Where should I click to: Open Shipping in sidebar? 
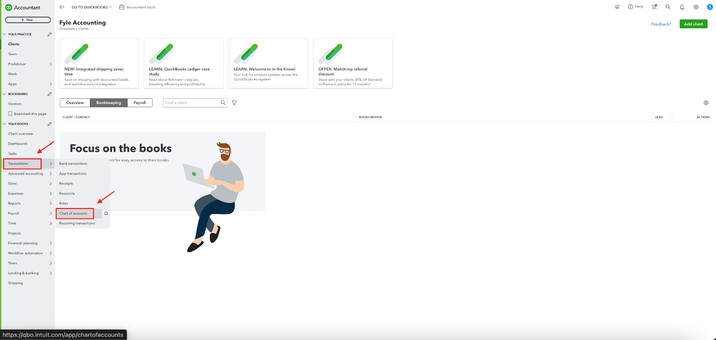pyautogui.click(x=15, y=283)
